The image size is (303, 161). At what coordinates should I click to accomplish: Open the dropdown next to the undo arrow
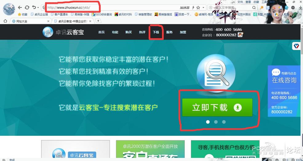pos(38,8)
